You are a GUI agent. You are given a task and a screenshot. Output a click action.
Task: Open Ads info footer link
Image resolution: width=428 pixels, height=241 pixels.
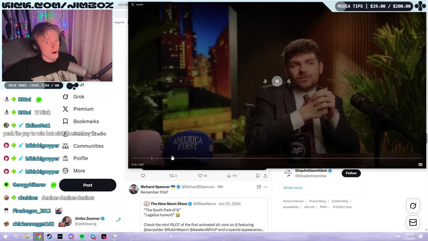(309, 207)
